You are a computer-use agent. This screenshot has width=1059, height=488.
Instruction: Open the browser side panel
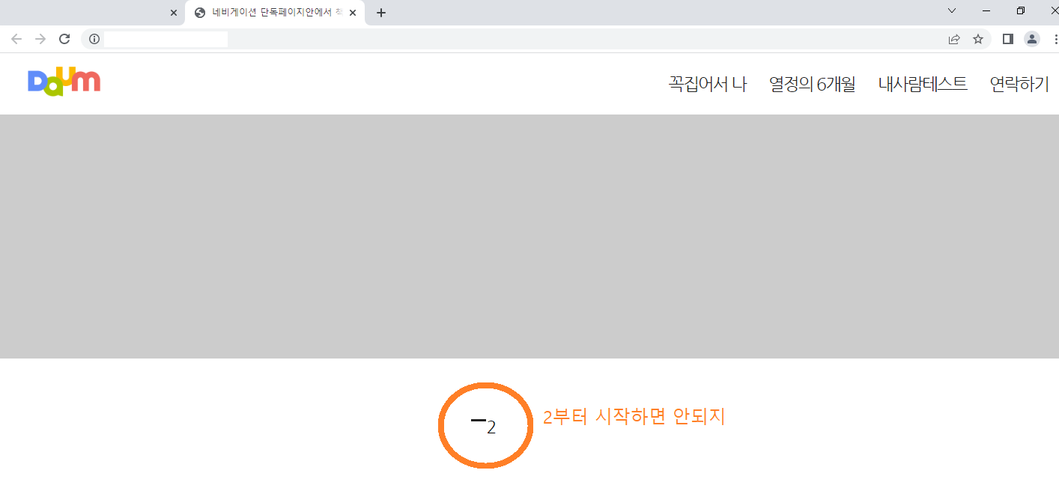tap(1008, 39)
